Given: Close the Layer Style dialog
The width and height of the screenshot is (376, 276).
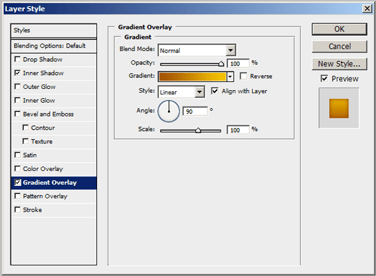Looking at the screenshot, I should pyautogui.click(x=367, y=9).
